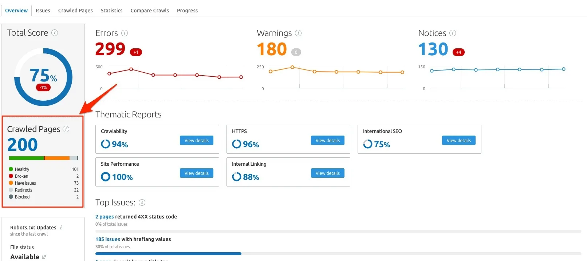This screenshot has width=587, height=261.
Task: Open the 2 pages 4XX status link
Action: coord(105,217)
